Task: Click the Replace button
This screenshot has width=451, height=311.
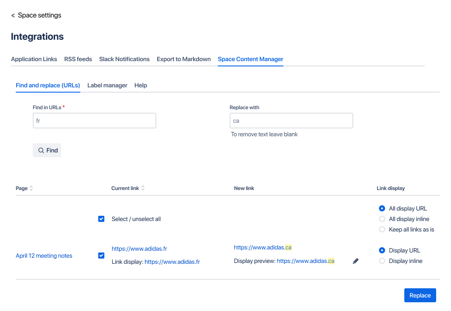Action: tap(420, 295)
